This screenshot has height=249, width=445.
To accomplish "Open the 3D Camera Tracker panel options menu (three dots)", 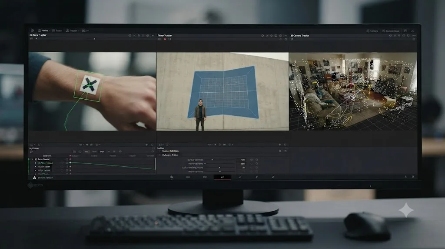I will pos(414,36).
